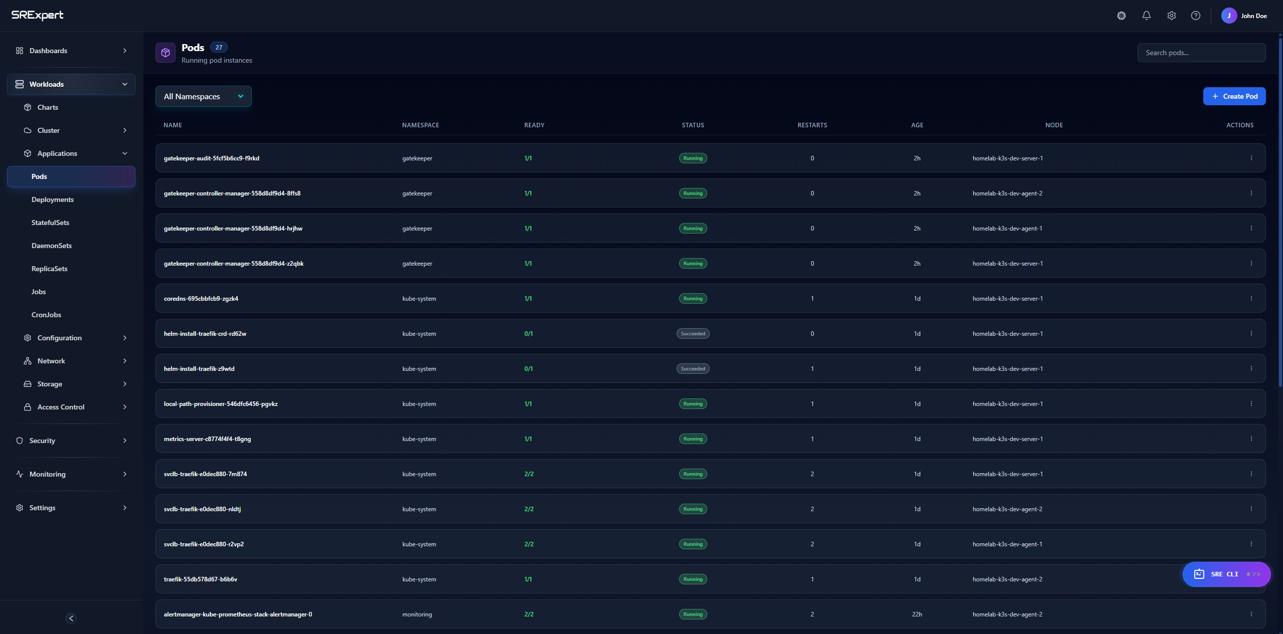Toggle actions for traefik-55db578d67-b6b6v pod
1283x634 pixels.
(1251, 579)
